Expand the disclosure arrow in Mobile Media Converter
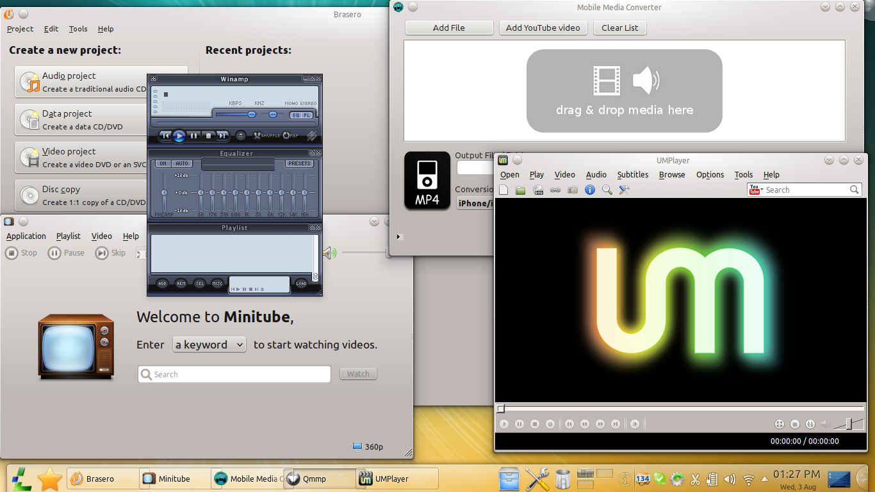The image size is (875, 492). (x=398, y=236)
